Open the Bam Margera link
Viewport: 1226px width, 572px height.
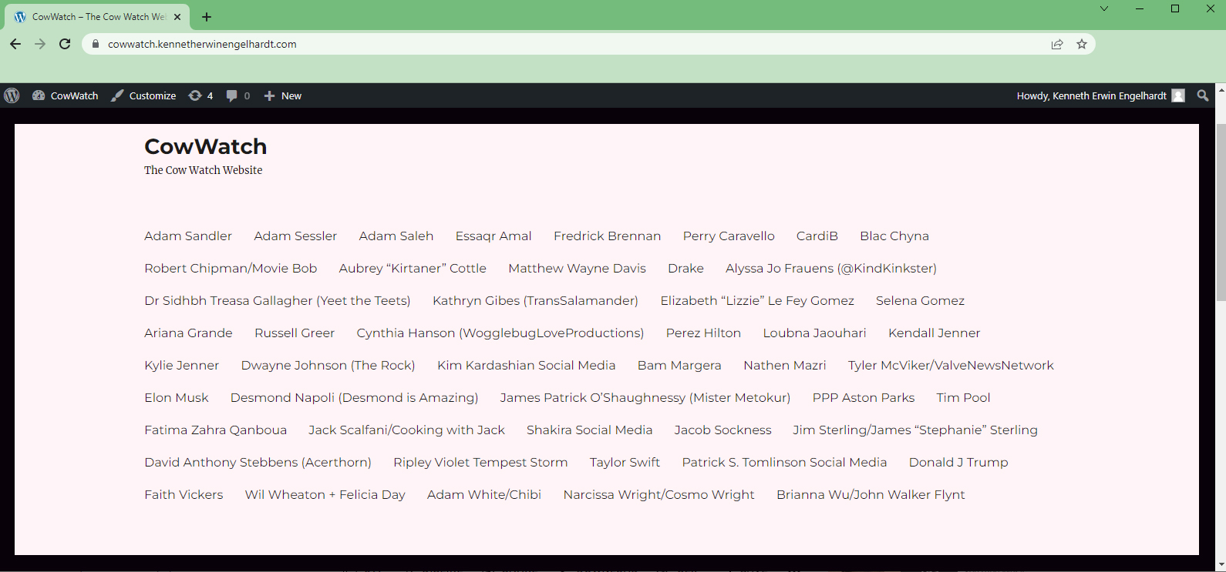[x=679, y=365]
